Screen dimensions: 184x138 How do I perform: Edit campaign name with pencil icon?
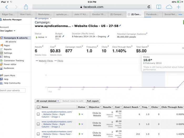tap(120, 25)
